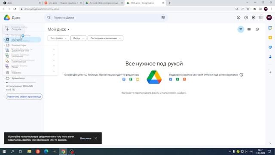
Task: Open Chrome side panel icon
Action: [260, 9]
